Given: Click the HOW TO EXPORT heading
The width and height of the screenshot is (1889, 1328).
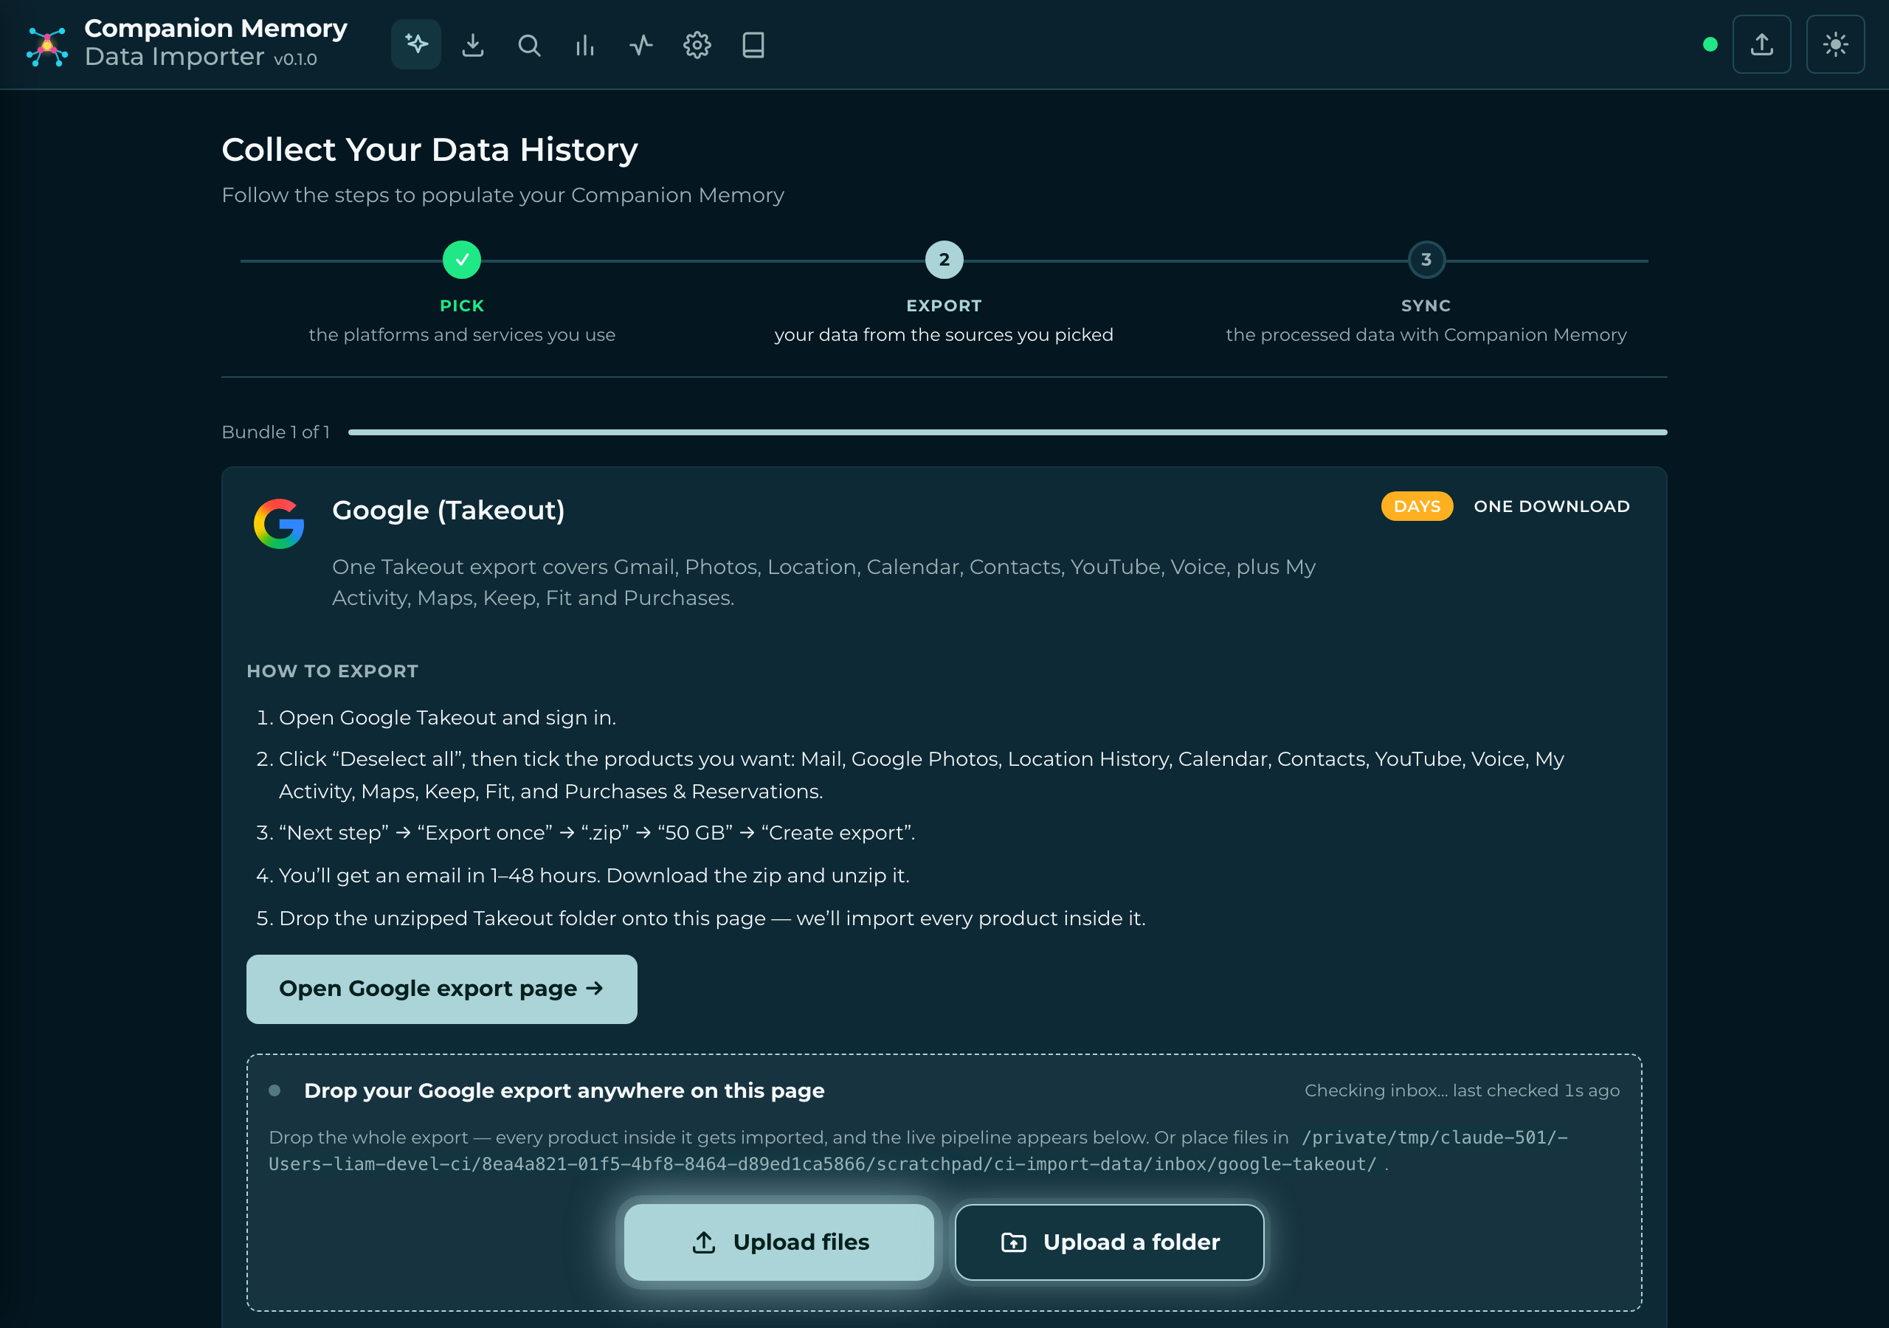Looking at the screenshot, I should 332,671.
